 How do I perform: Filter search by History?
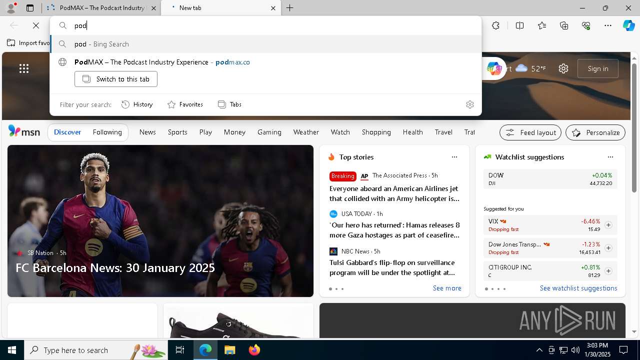(137, 104)
